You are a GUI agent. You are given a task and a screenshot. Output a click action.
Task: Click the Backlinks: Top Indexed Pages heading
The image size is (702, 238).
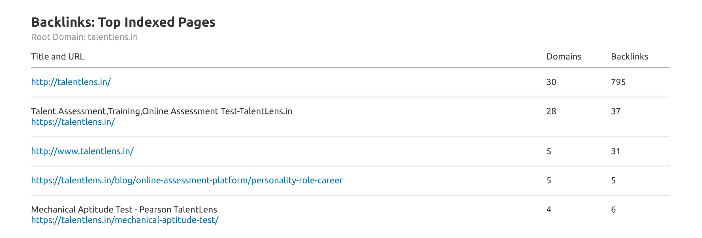coord(123,22)
